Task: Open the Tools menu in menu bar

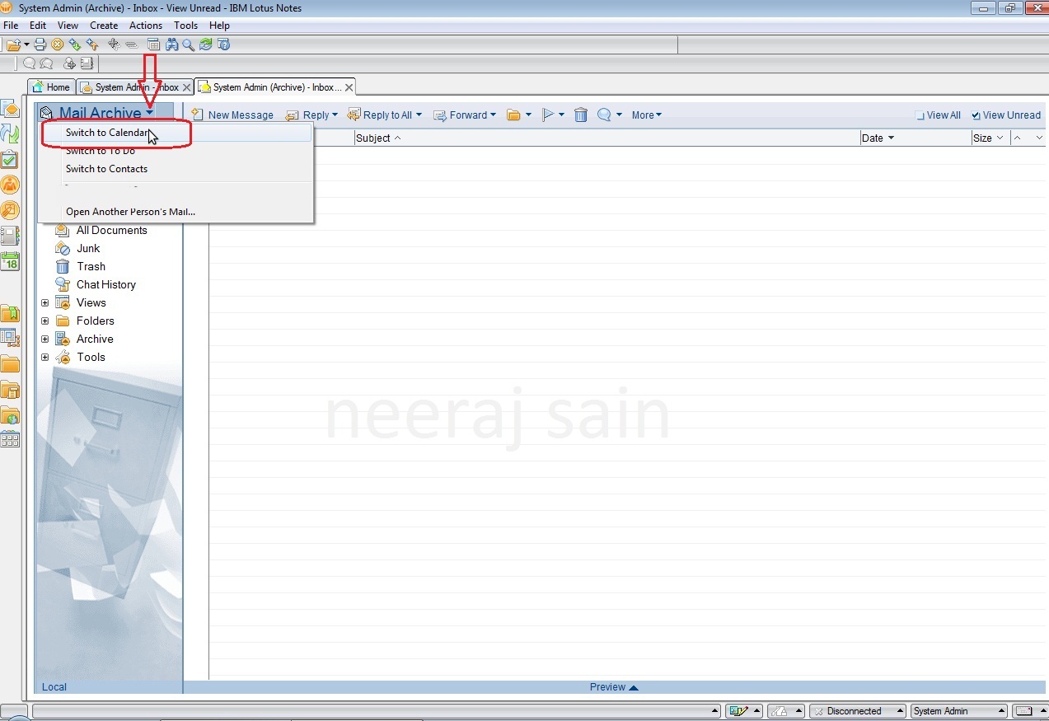Action: click(185, 26)
